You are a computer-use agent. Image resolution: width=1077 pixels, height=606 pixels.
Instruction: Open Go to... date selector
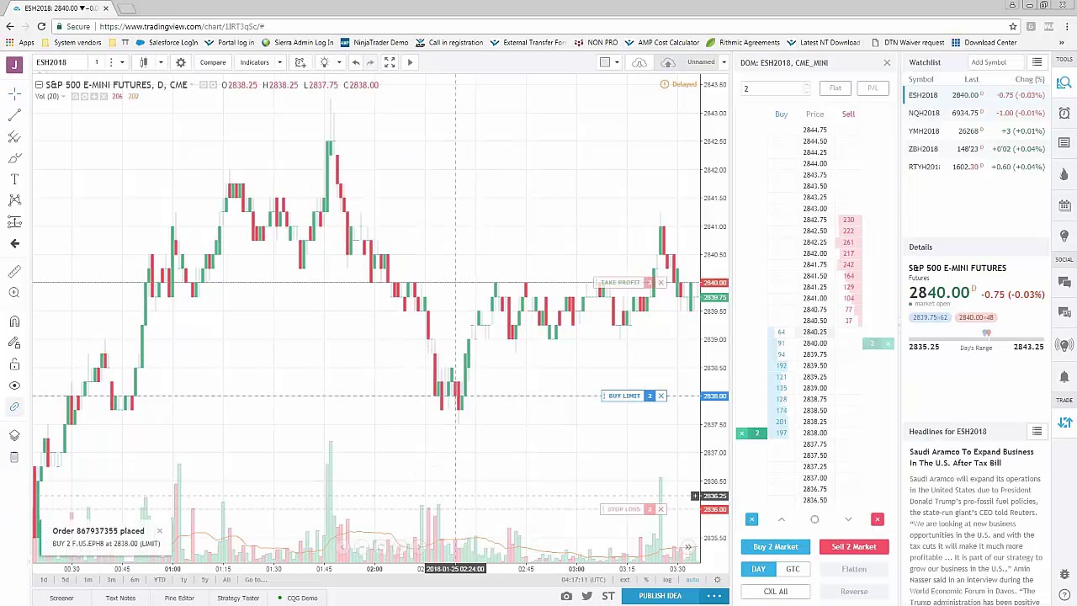click(257, 580)
